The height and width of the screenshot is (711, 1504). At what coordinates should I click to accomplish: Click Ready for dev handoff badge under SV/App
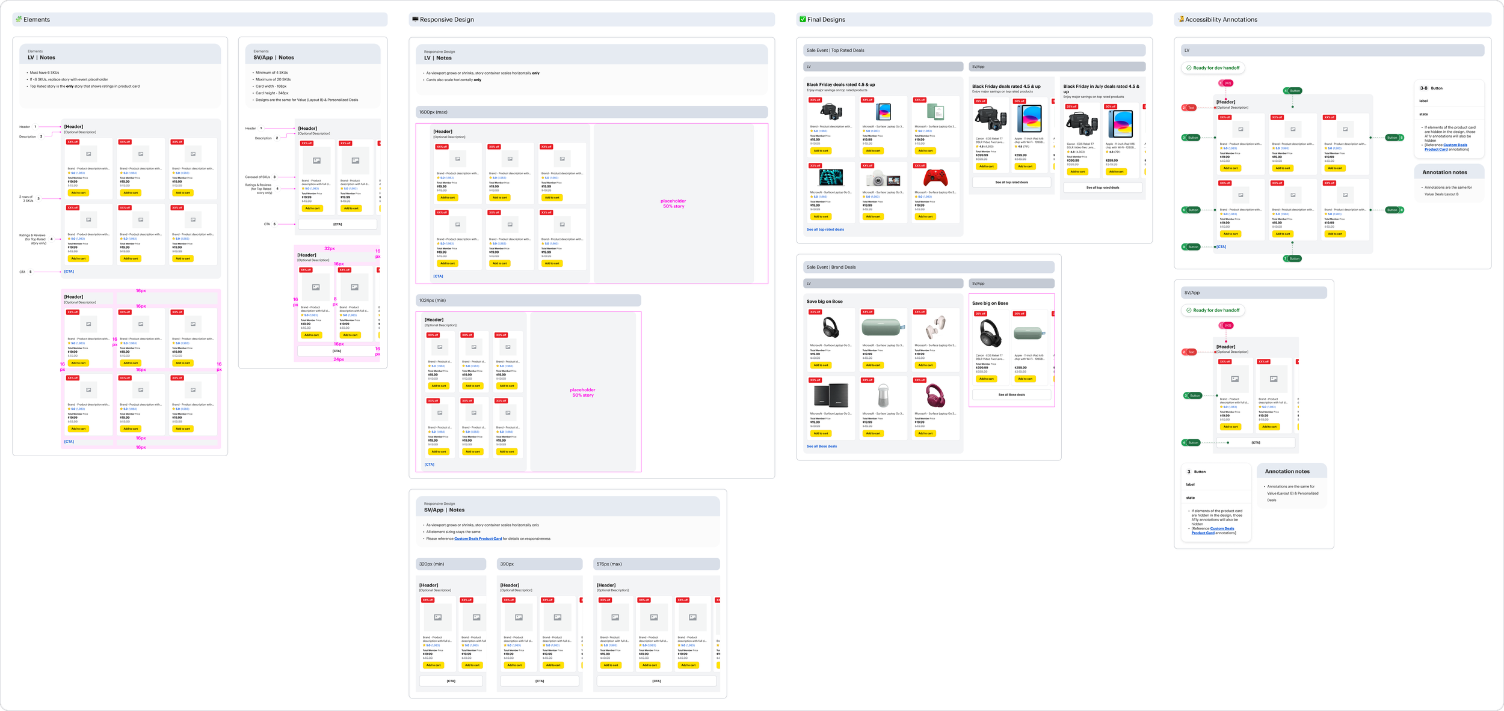point(1213,310)
